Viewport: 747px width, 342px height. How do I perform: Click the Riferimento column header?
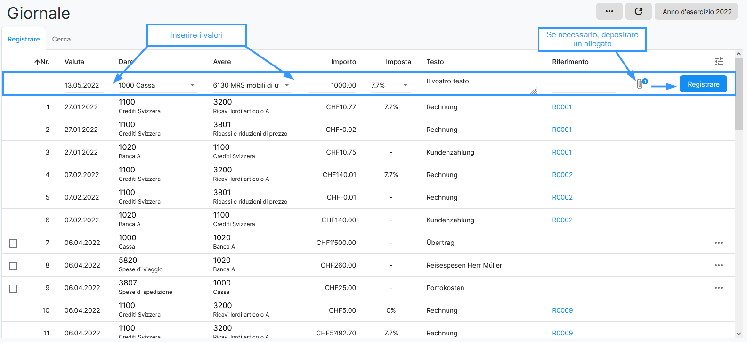click(x=570, y=62)
